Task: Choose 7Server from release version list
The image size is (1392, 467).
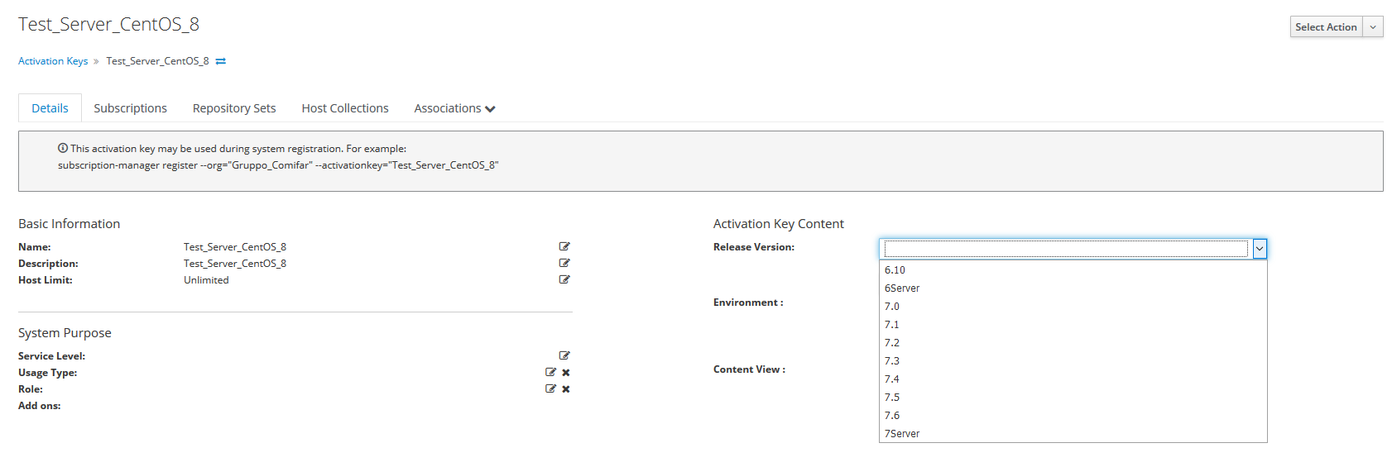Action: click(x=902, y=434)
